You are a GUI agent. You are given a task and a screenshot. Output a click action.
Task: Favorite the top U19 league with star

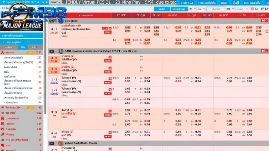(263, 20)
